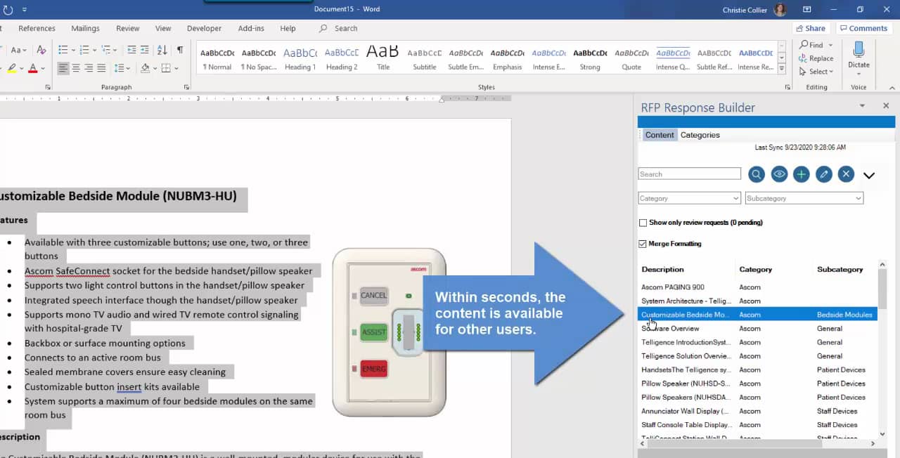Apply the Title style
The width and height of the screenshot is (900, 458).
[x=383, y=59]
